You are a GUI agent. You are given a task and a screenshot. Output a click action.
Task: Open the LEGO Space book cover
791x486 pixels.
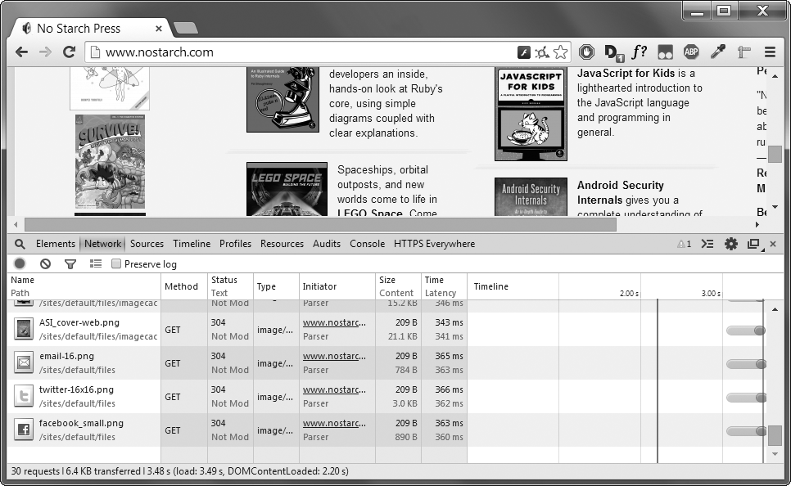[287, 189]
